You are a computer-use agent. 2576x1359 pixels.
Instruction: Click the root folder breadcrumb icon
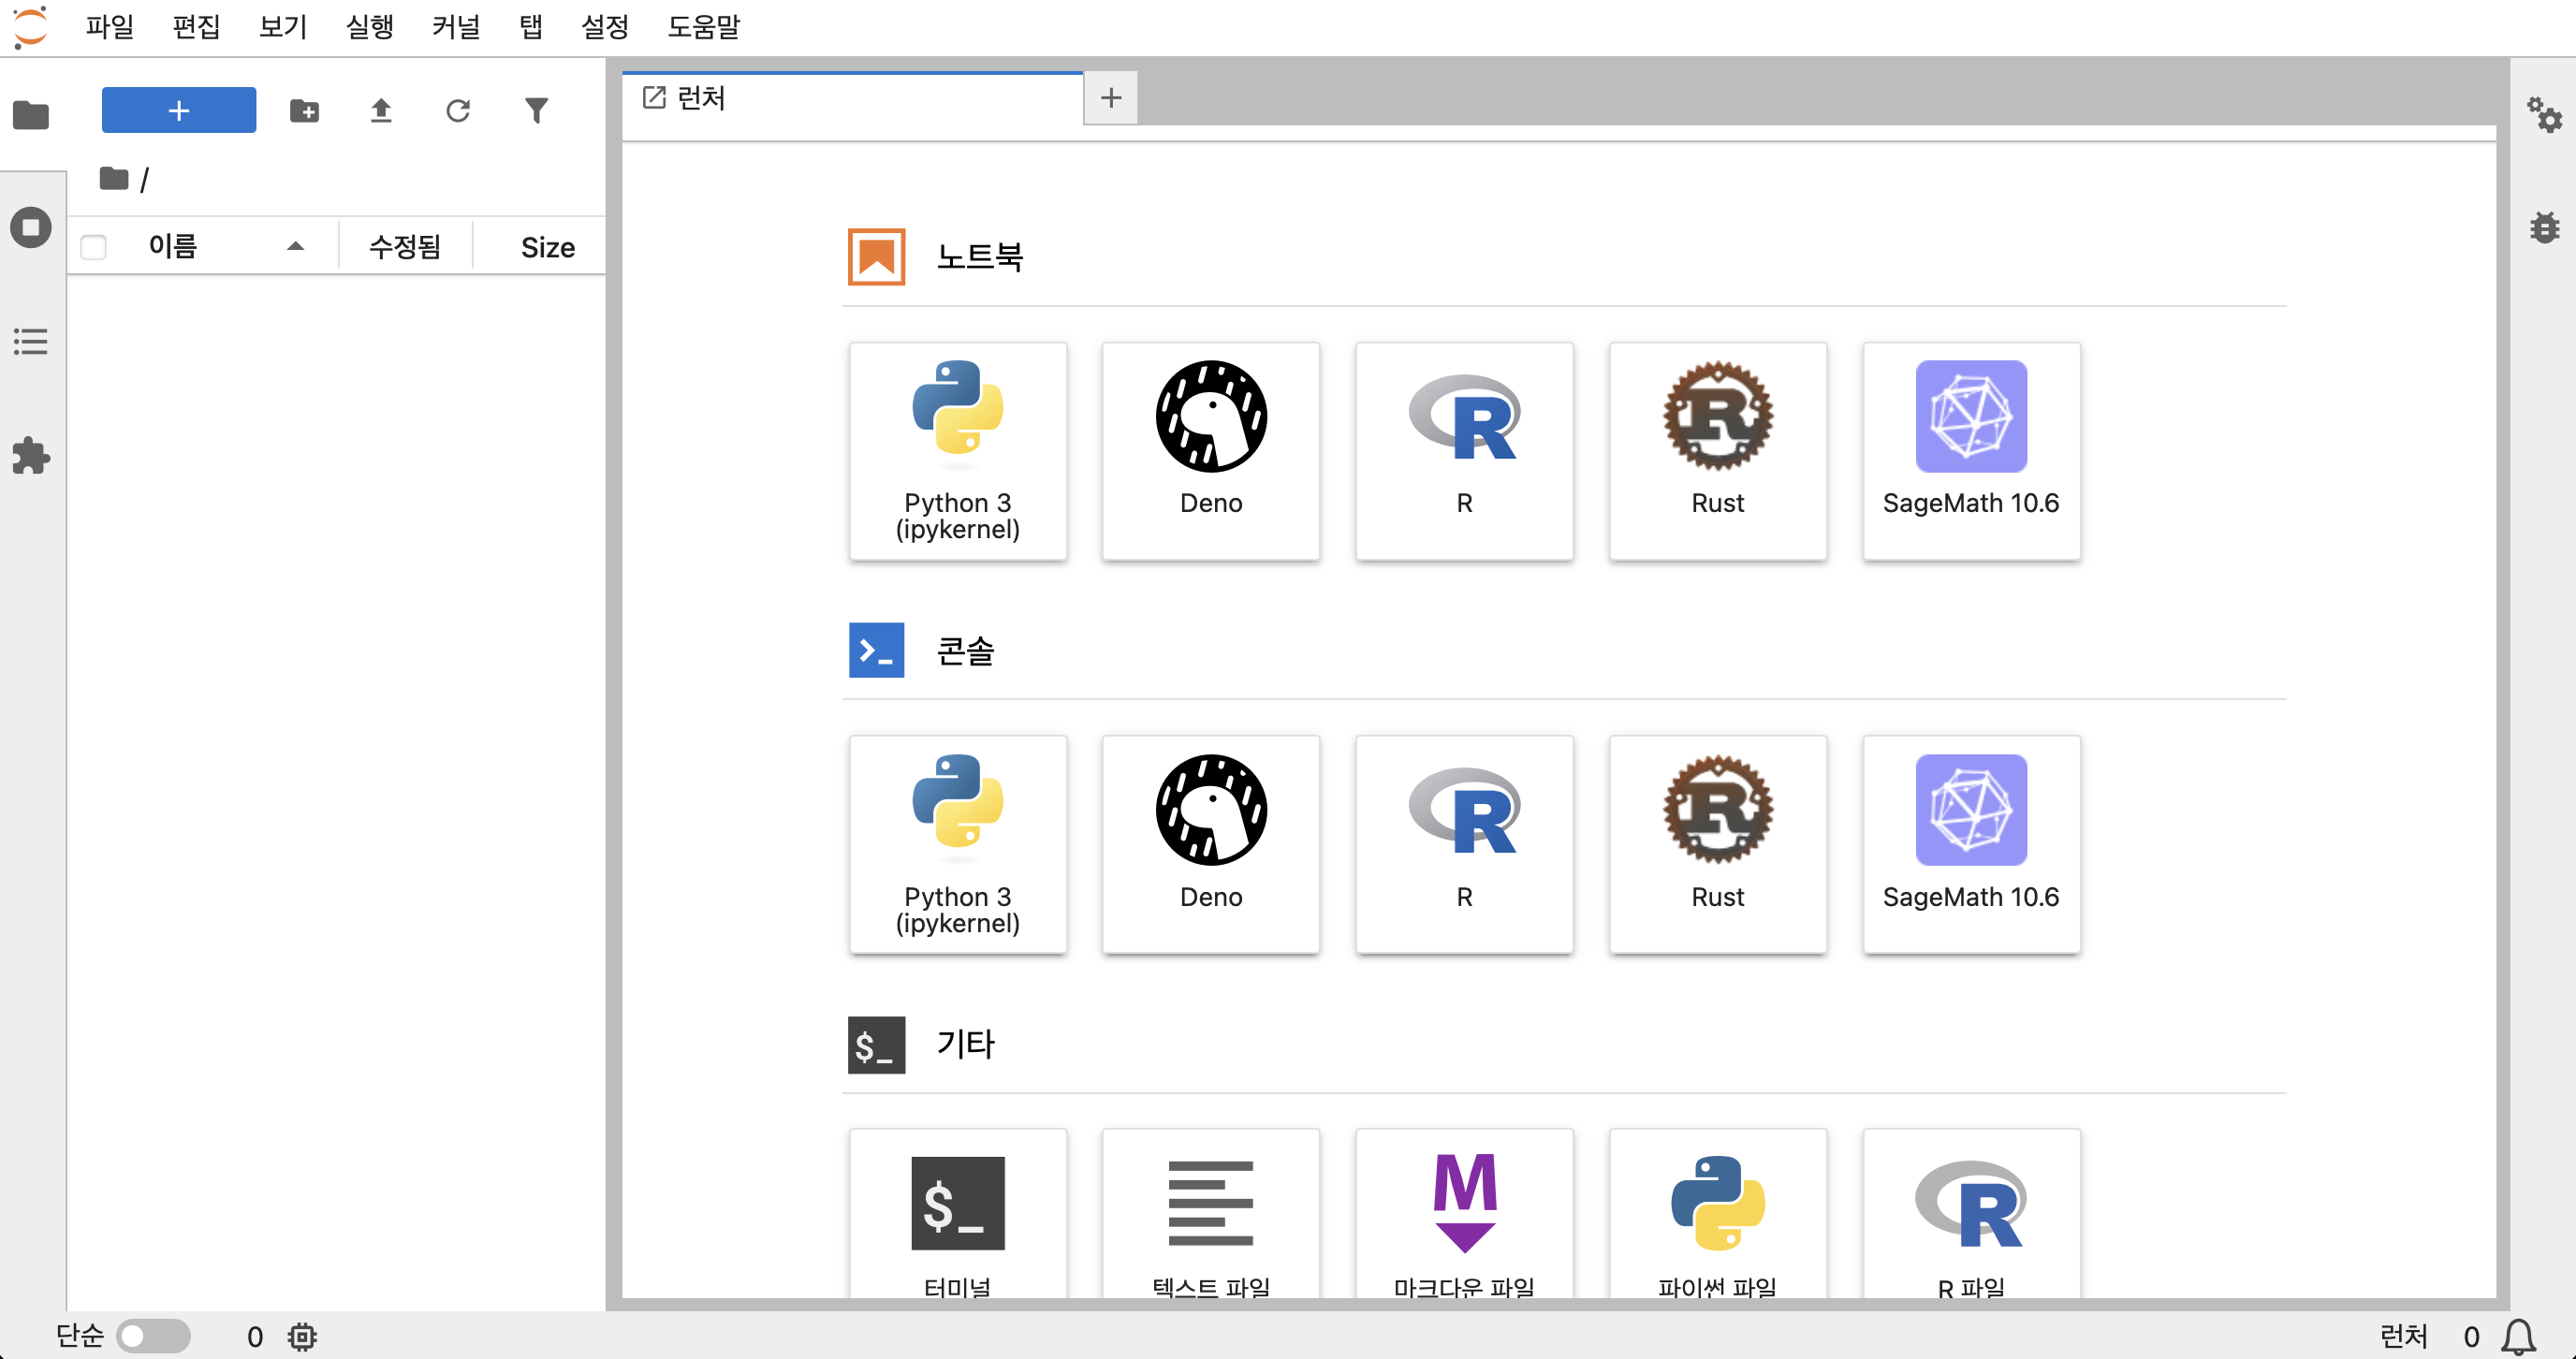click(114, 179)
